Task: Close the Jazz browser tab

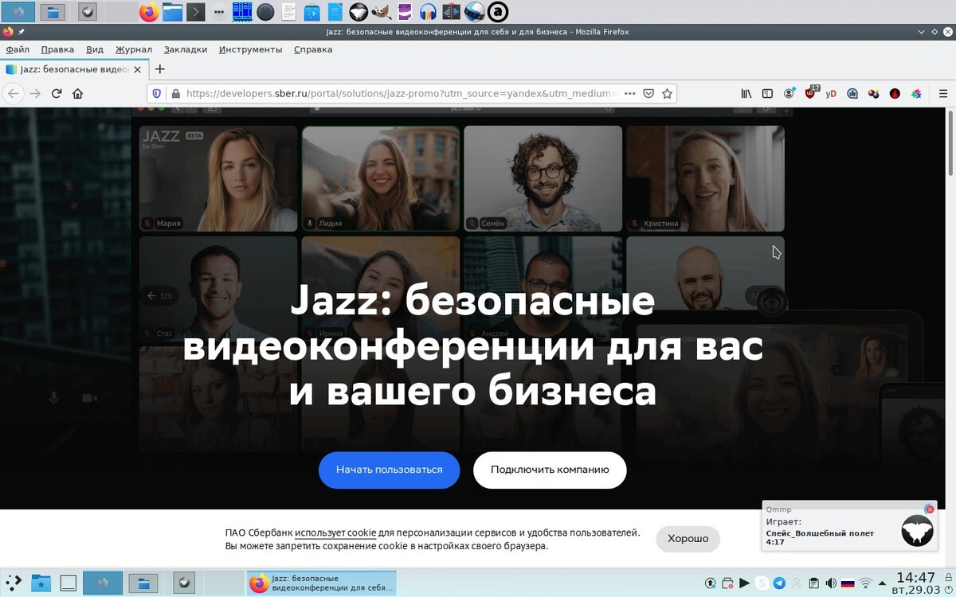Action: [137, 69]
